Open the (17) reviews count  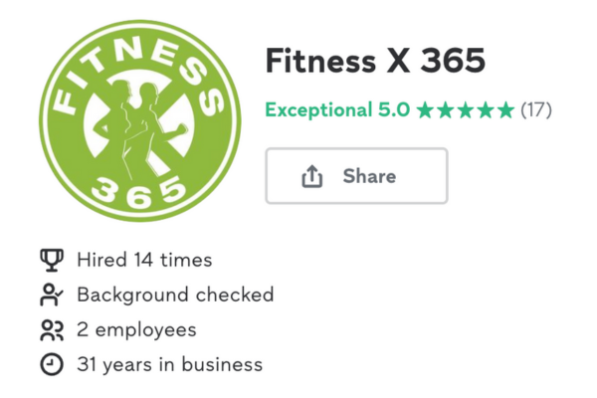click(x=536, y=109)
